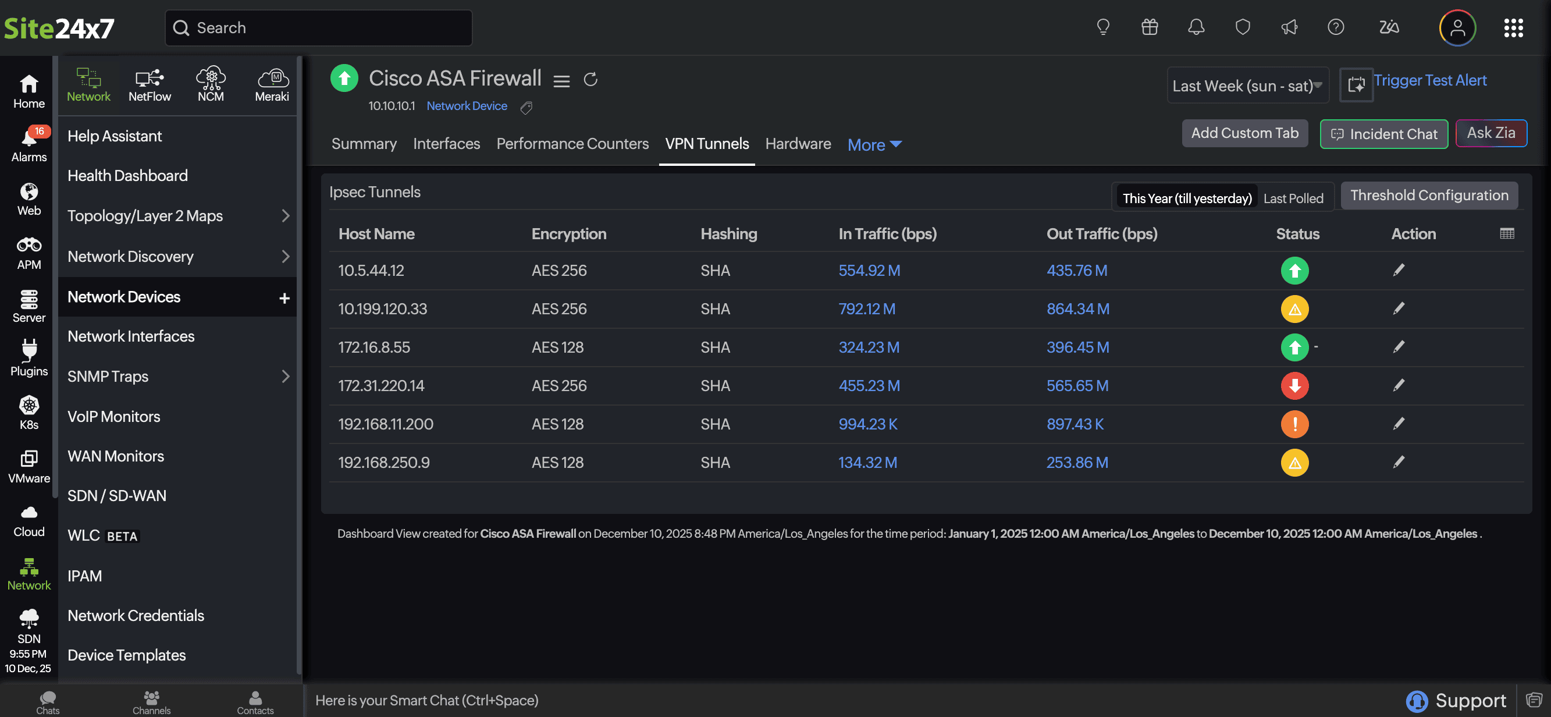The image size is (1551, 717).
Task: Click the Ask Zia button
Action: click(1492, 133)
